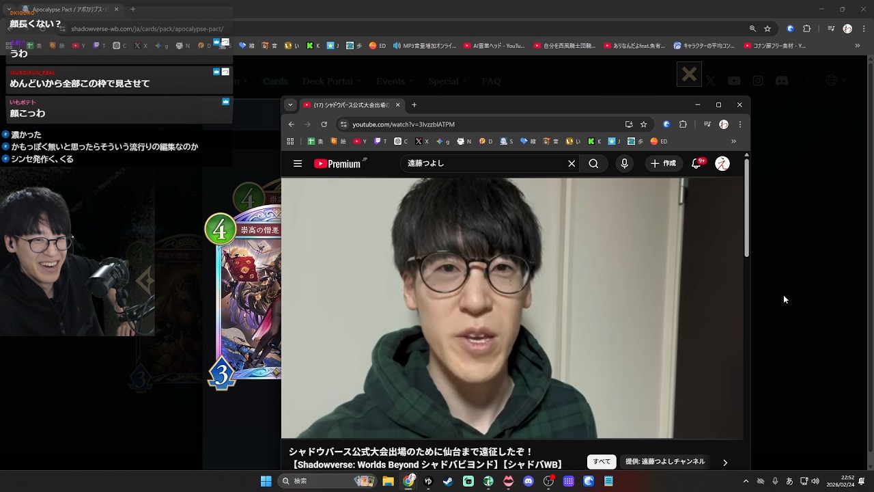Viewport: 874px width, 492px height.
Task: Open YouTube notifications bell
Action: [x=696, y=163]
